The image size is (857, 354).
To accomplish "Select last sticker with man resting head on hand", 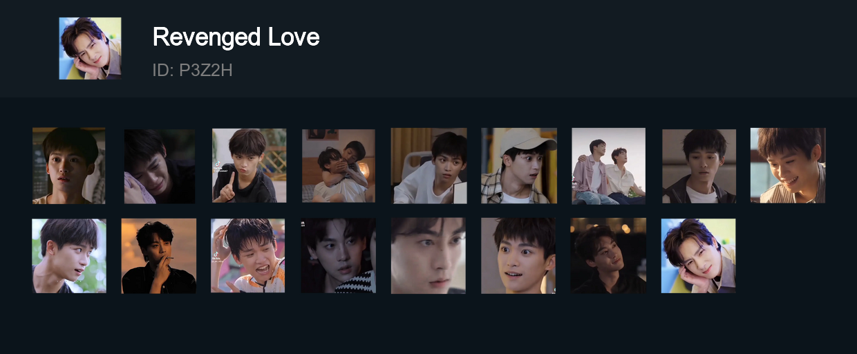I will [x=699, y=256].
